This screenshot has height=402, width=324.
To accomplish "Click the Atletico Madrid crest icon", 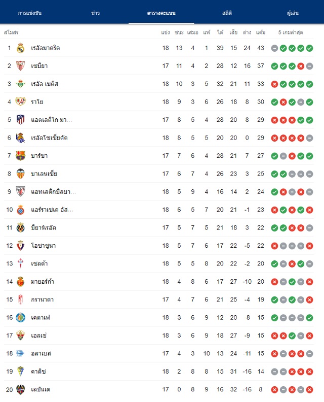I will click(20, 120).
